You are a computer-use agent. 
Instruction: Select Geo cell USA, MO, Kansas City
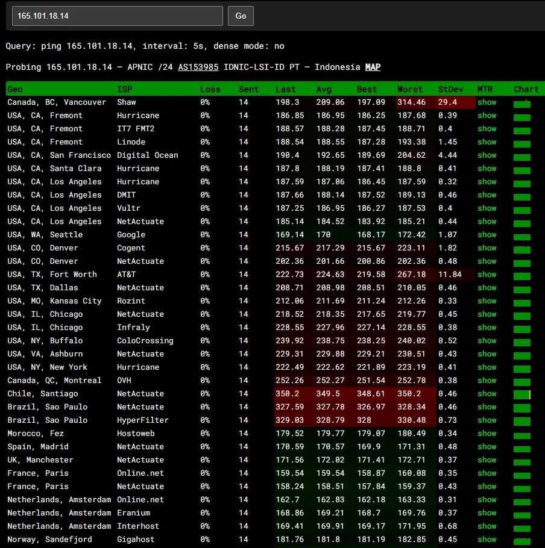(55, 301)
